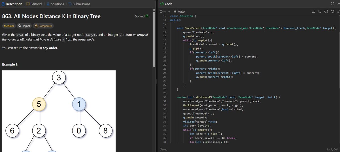Click 'q.push(current->left);' code line

click(214, 61)
